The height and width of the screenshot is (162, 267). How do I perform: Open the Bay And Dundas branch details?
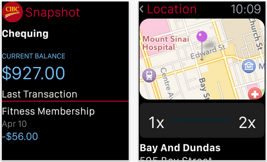[180, 148]
